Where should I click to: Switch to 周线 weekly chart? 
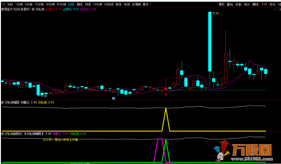(79, 4)
